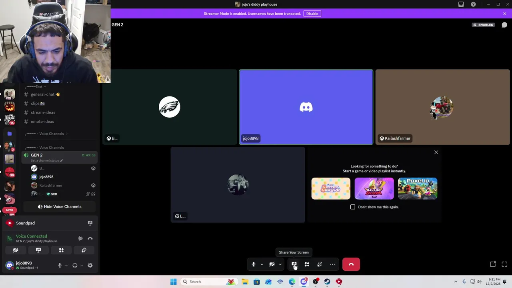Open output device dropdown in user panel
The width and height of the screenshot is (512, 288).
click(x=82, y=266)
